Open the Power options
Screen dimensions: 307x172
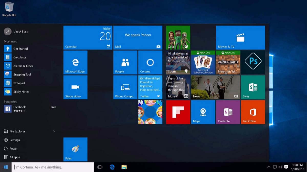tap(12, 148)
